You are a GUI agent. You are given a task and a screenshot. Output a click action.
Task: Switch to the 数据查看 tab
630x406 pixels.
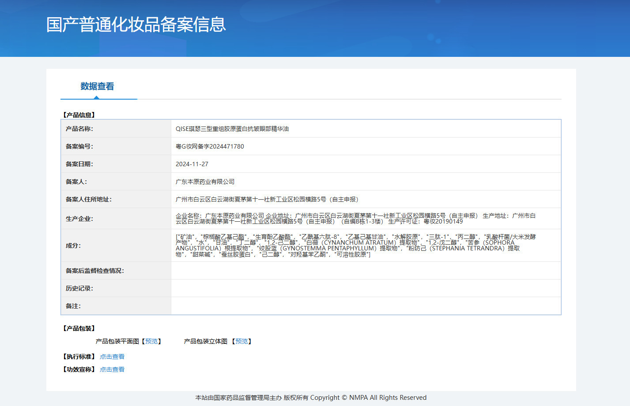pos(97,86)
